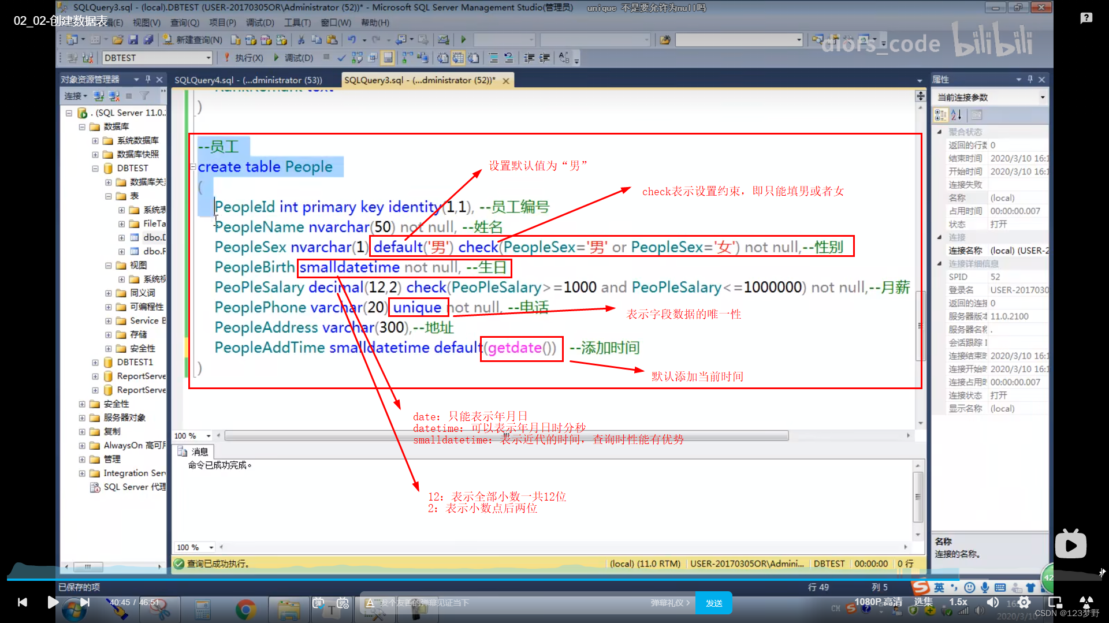
Task: Open editor zoom 100 % dropdown
Action: (209, 436)
